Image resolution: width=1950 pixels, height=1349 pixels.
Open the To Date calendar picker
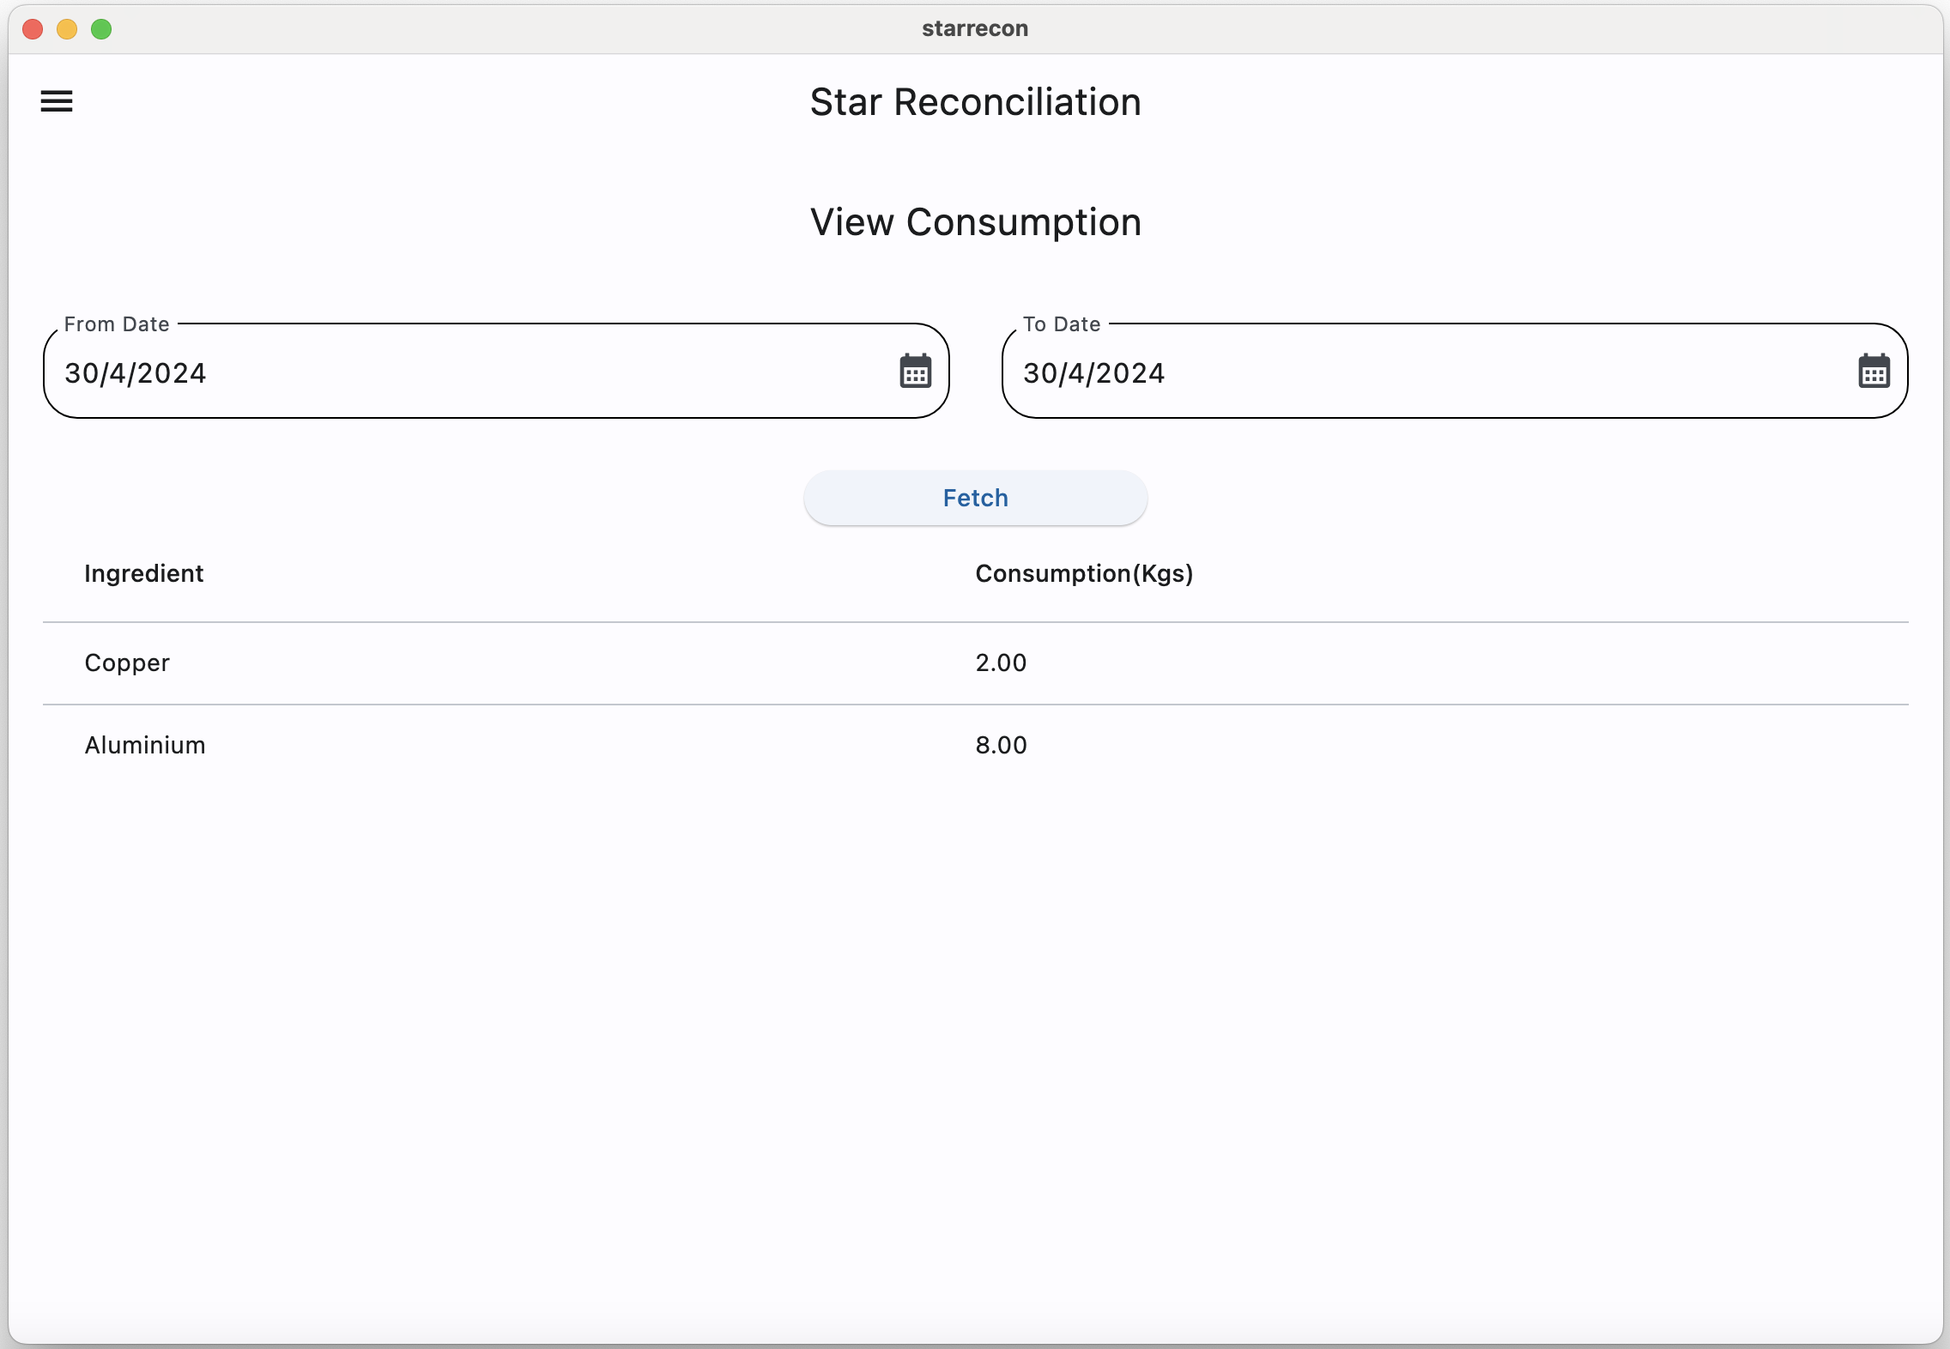pyautogui.click(x=1874, y=372)
